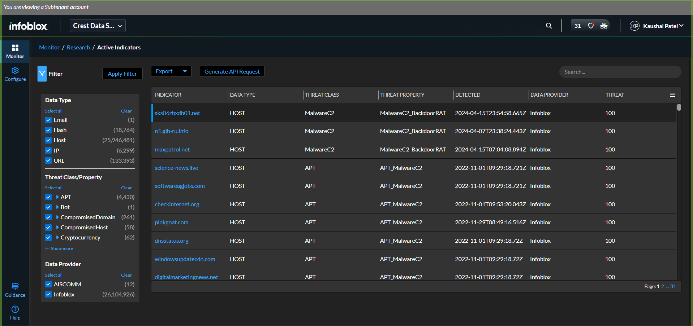Uncheck the Cryptocurrency checkbox
This screenshot has height=326, width=693.
[x=48, y=238]
